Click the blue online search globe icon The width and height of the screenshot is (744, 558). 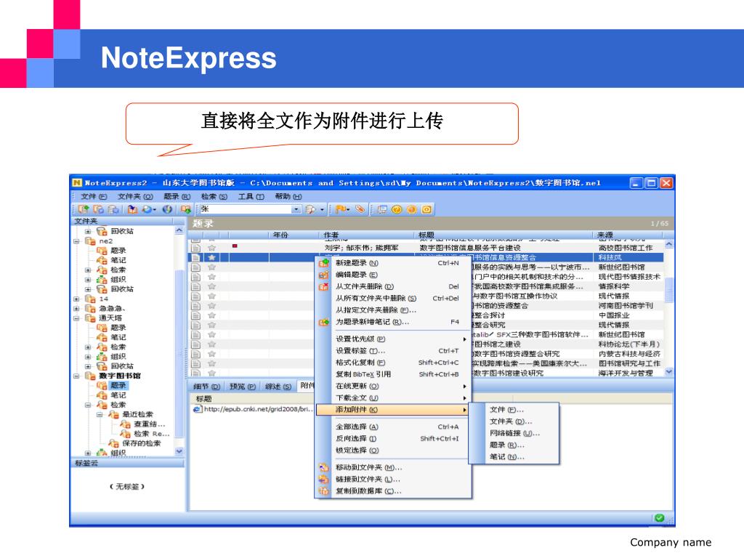click(x=148, y=209)
